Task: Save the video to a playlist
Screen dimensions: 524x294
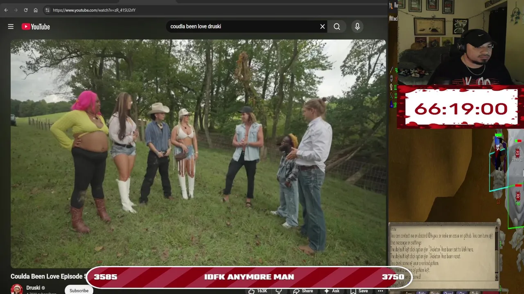Action: 359,291
